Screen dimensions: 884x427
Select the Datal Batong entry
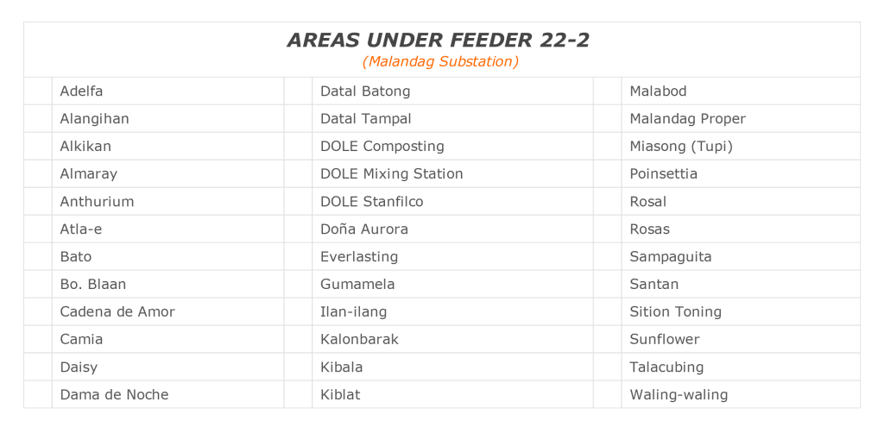452,91
